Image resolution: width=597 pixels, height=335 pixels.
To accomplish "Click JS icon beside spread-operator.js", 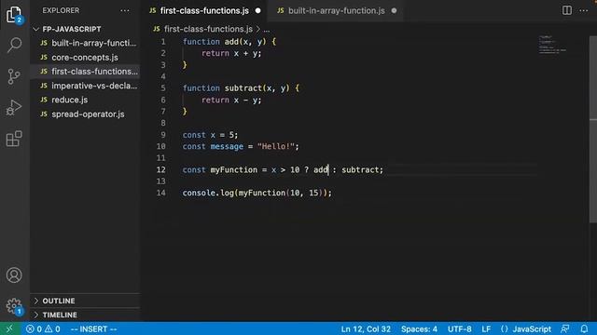I will coord(44,114).
